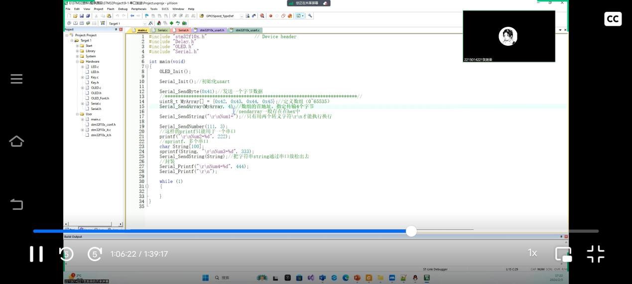Image resolution: width=632 pixels, height=284 pixels.
Task: Rewind the video five seconds
Action: (x=66, y=254)
